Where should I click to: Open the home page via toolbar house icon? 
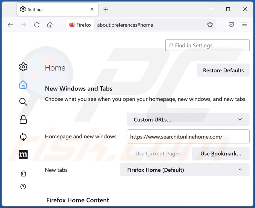(50, 25)
